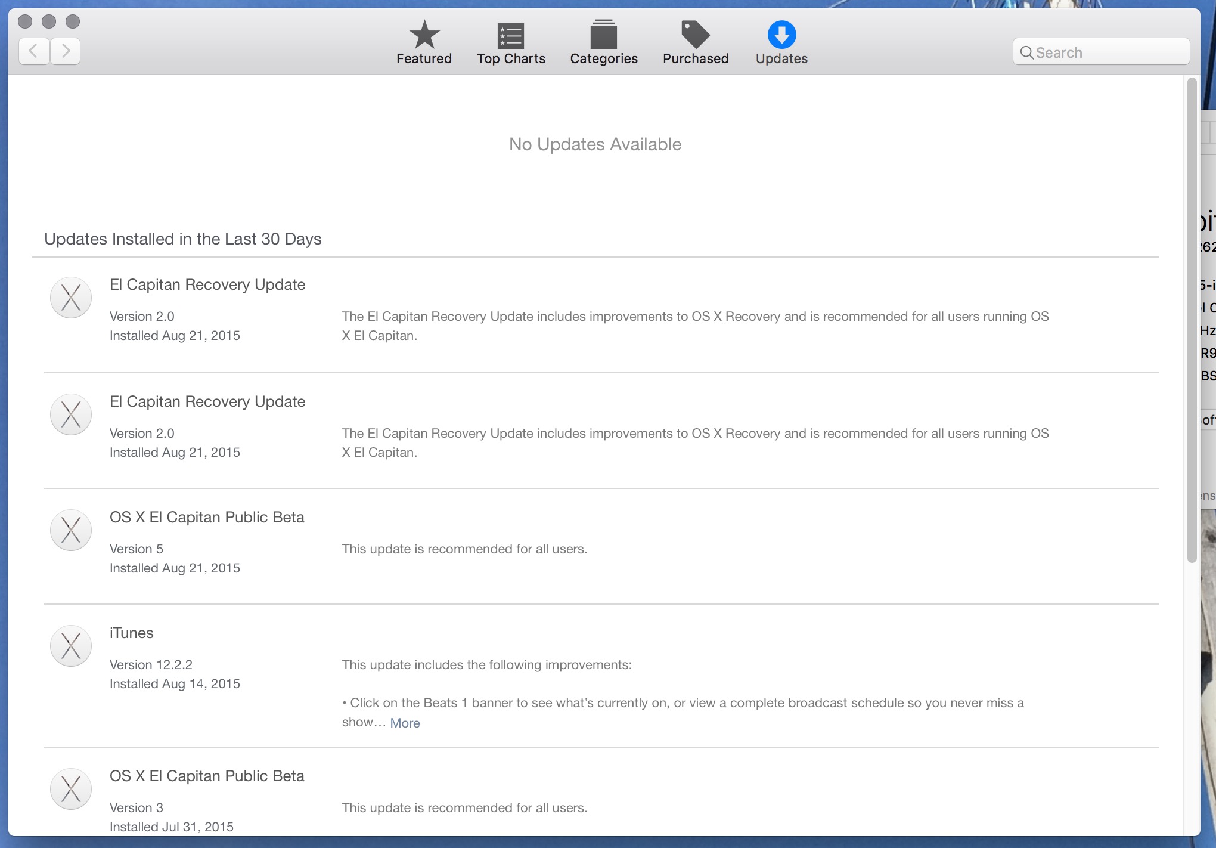Click the Version 3 text

137,807
